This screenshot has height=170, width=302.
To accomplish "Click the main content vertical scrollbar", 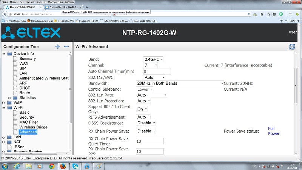I will (x=296, y=86).
